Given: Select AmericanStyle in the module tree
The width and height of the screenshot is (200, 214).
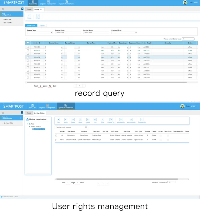Looking at the screenshot, I should [x=39, y=129].
